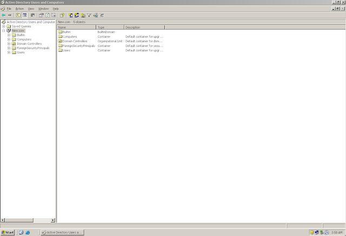The width and height of the screenshot is (346, 236).
Task: Click Active Directory Users taskbar button
Action: click(62, 232)
